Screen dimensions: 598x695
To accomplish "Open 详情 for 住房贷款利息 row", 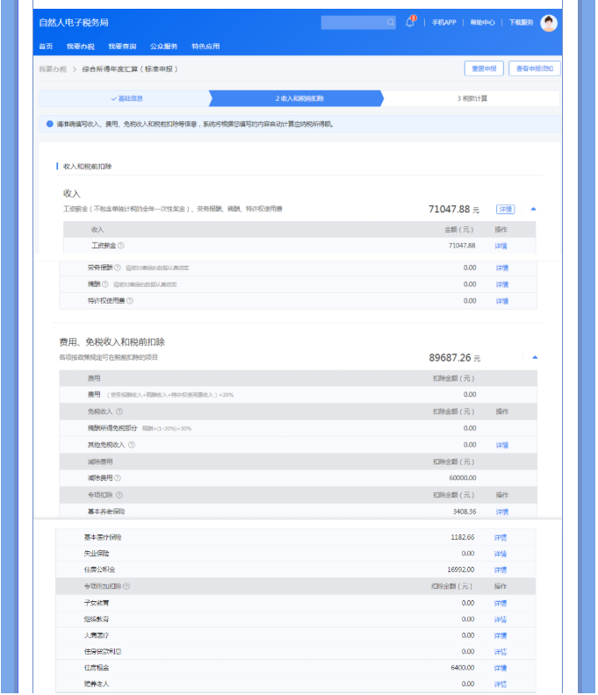I will tap(501, 652).
